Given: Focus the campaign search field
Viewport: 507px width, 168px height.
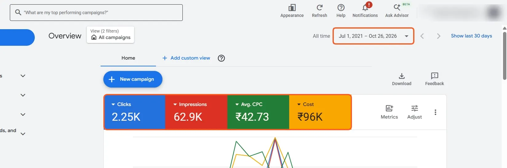Looking at the screenshot, I should point(96,13).
